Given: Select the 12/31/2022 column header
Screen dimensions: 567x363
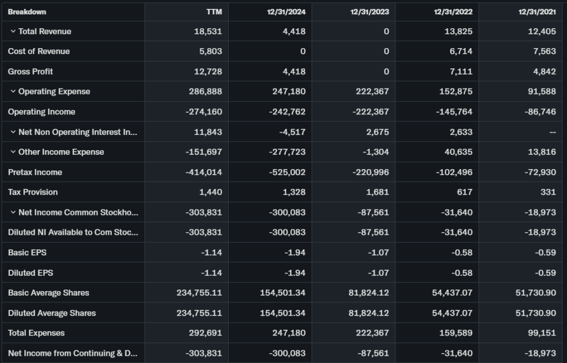Looking at the screenshot, I should pos(453,12).
